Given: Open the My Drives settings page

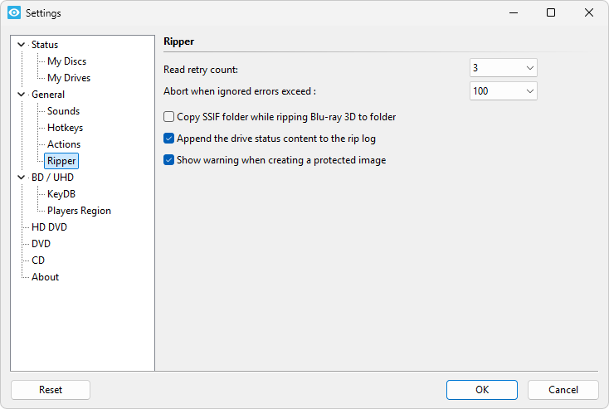Looking at the screenshot, I should pos(69,78).
